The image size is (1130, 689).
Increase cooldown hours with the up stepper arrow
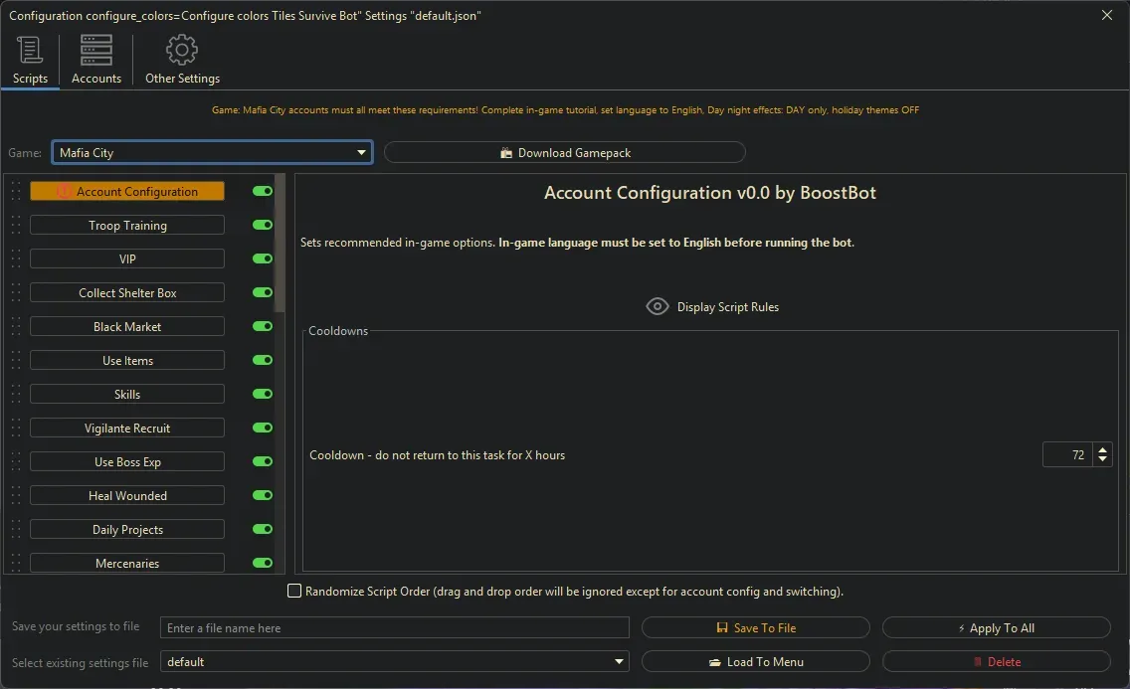point(1102,449)
